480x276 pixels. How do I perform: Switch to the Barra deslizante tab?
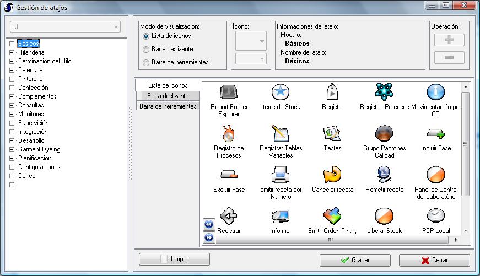click(x=168, y=96)
